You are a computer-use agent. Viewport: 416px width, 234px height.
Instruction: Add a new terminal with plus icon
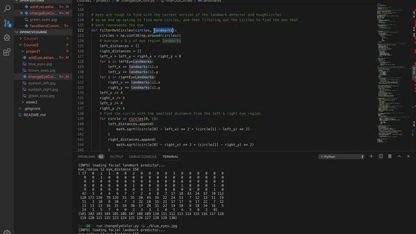point(371,156)
